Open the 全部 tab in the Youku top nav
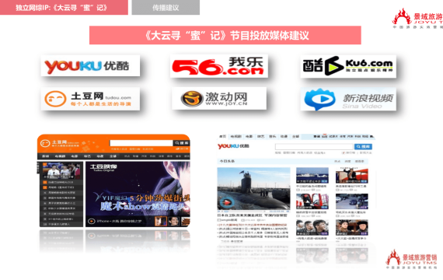443x280 pixels. [295, 136]
